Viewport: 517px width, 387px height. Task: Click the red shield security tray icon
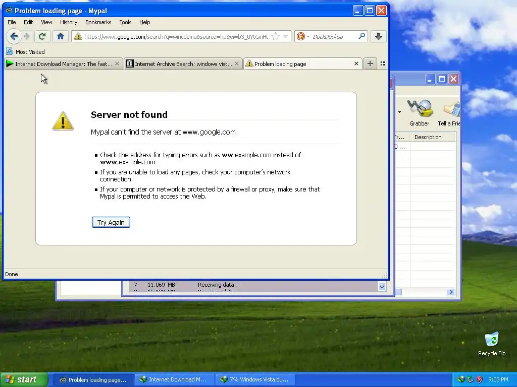click(x=480, y=380)
